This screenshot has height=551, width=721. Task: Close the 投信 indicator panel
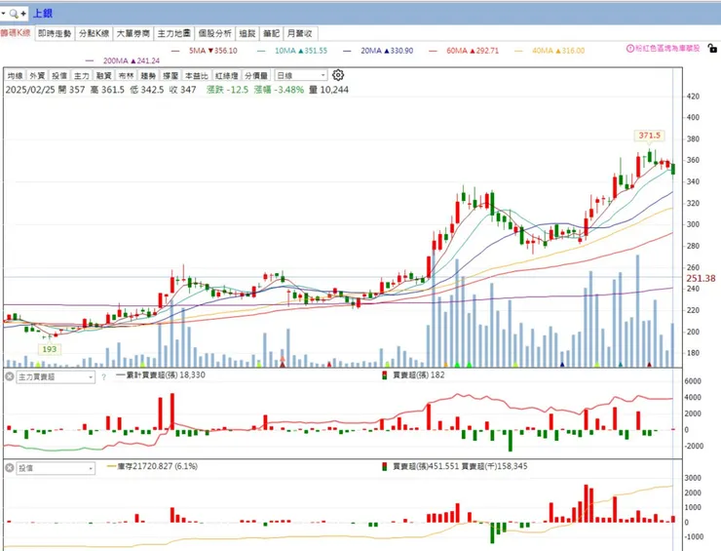click(x=9, y=468)
